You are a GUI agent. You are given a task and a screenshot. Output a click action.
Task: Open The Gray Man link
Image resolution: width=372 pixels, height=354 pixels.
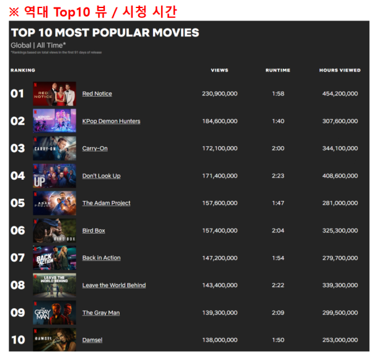101,313
